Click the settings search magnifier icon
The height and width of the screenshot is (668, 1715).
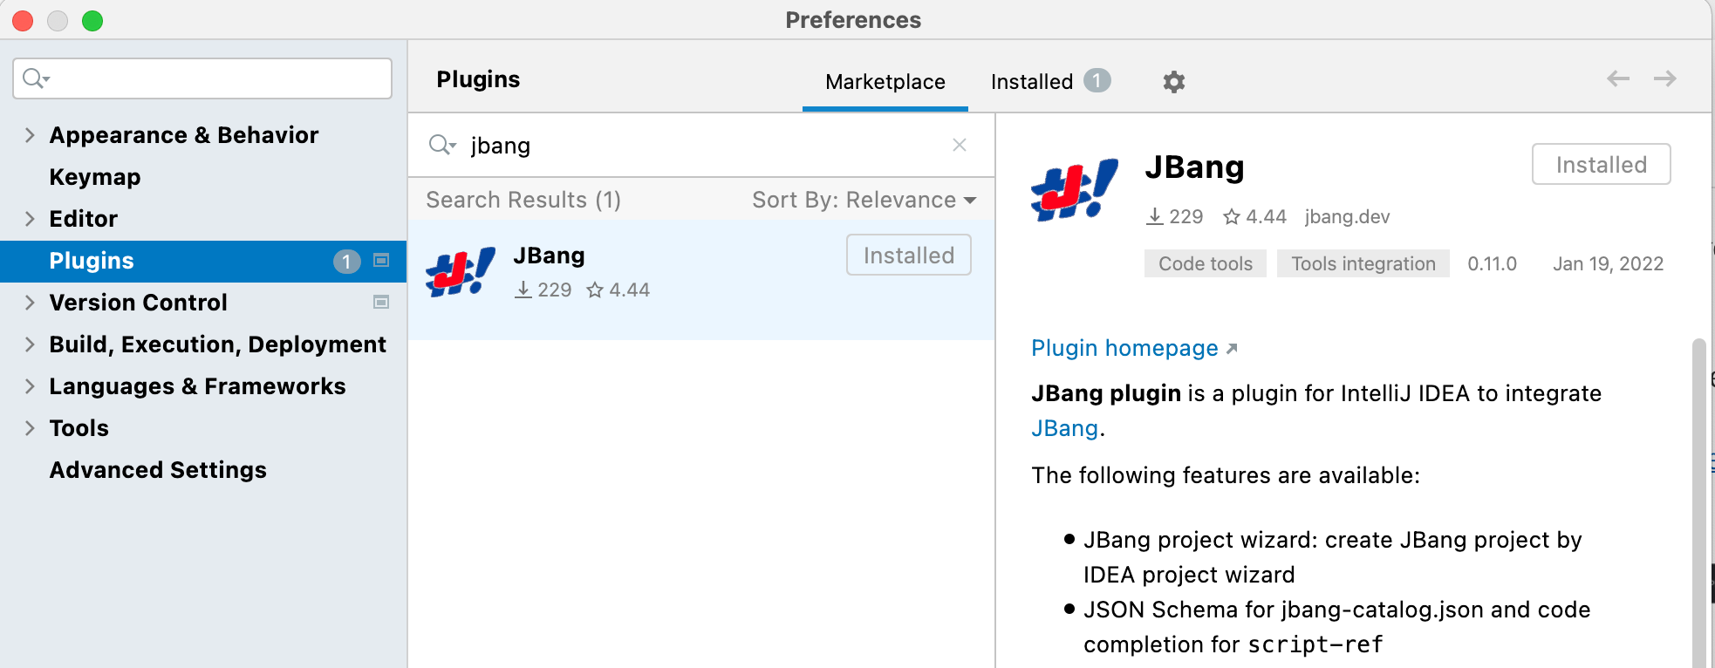pos(36,78)
